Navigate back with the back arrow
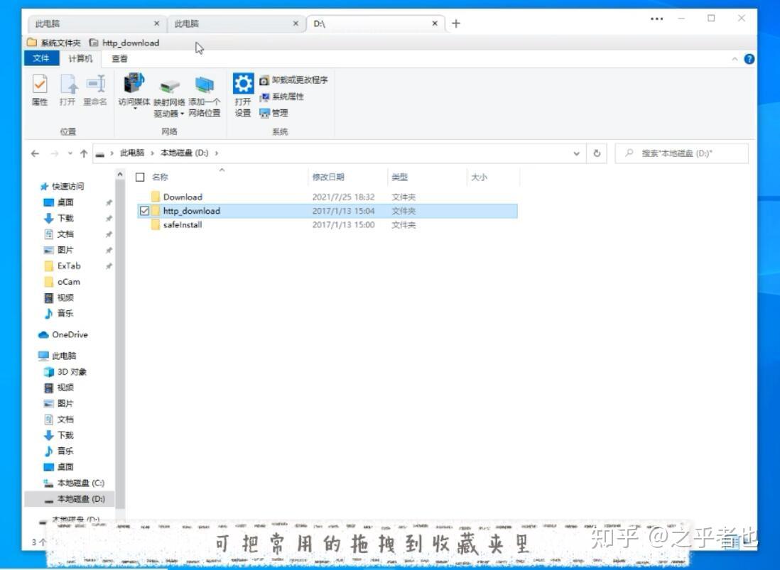This screenshot has width=780, height=570. coord(35,153)
